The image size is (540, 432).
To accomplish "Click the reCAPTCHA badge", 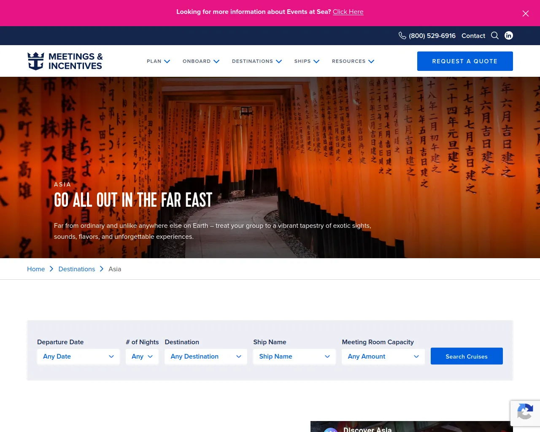I will 525,413.
